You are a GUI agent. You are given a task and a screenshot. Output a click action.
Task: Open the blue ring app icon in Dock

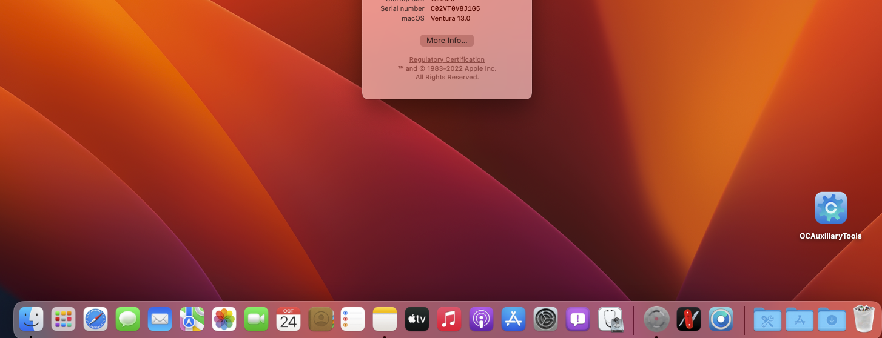721,319
